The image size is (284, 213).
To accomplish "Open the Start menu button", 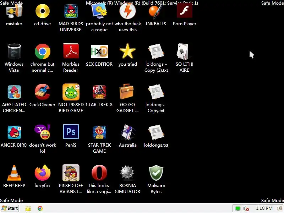I will tap(10, 208).
